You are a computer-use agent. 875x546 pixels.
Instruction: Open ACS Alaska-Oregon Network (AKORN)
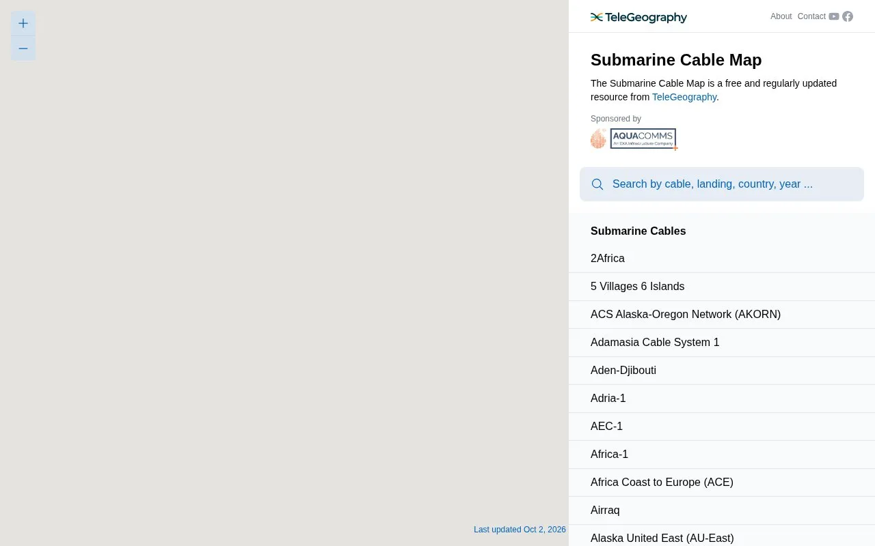click(x=722, y=315)
